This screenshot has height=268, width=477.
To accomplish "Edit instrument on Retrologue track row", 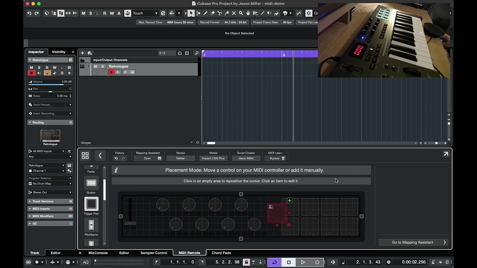I will click(125, 72).
